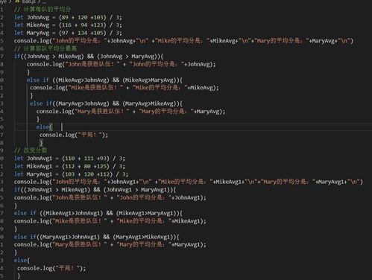This screenshot has height=280, width=372.
Task: Click the MaryAvg1 variable declaration
Action: [40, 174]
